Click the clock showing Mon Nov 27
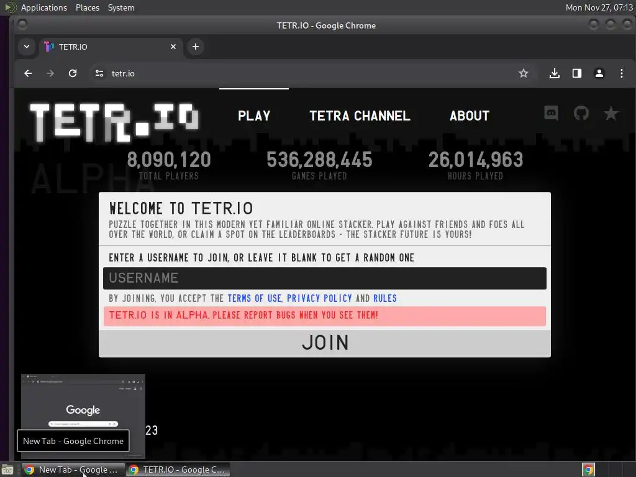The image size is (636, 477). pos(599,7)
